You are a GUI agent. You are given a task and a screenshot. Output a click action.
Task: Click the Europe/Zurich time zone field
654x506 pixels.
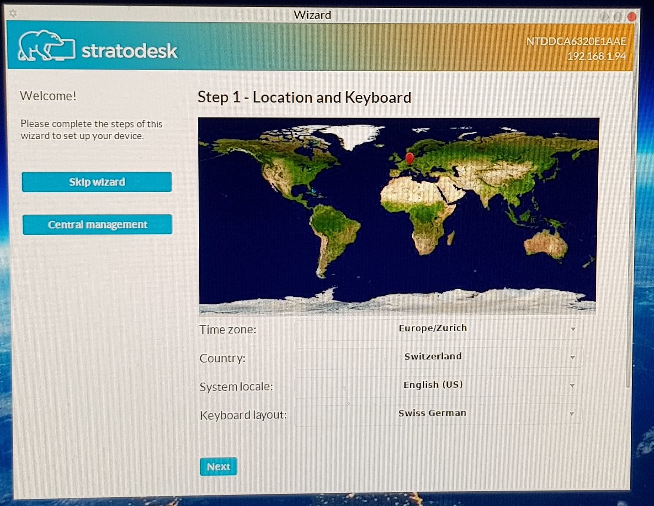tap(433, 328)
